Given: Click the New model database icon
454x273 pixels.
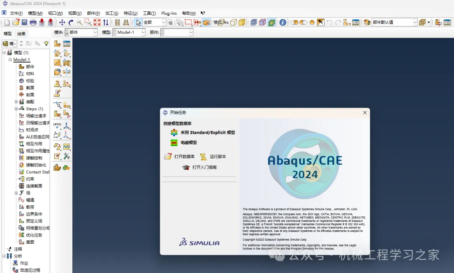Looking at the screenshot, I should point(7,22).
